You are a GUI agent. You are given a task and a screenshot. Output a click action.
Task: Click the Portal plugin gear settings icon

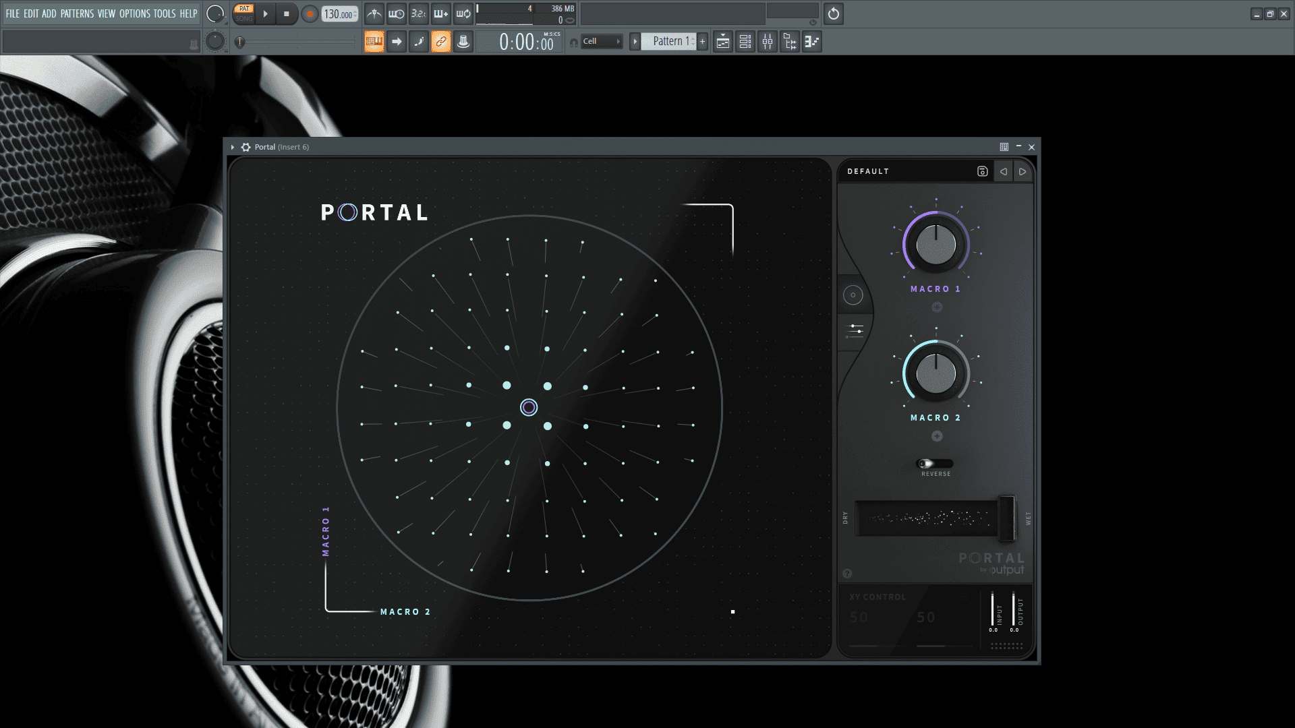[246, 147]
